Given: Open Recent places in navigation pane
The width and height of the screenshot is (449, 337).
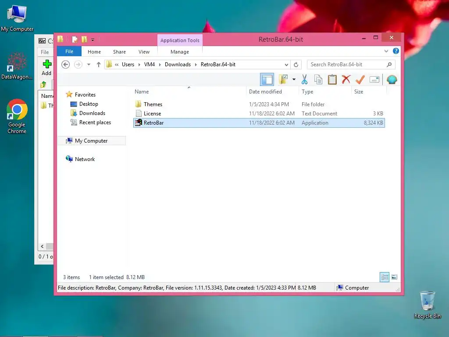Looking at the screenshot, I should click(95, 122).
